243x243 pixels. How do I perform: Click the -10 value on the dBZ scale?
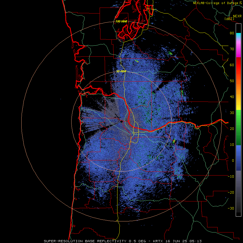click(x=231, y=177)
